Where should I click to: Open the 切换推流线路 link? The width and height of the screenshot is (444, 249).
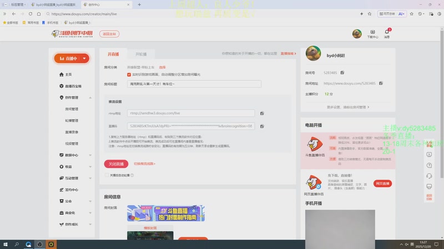144,164
